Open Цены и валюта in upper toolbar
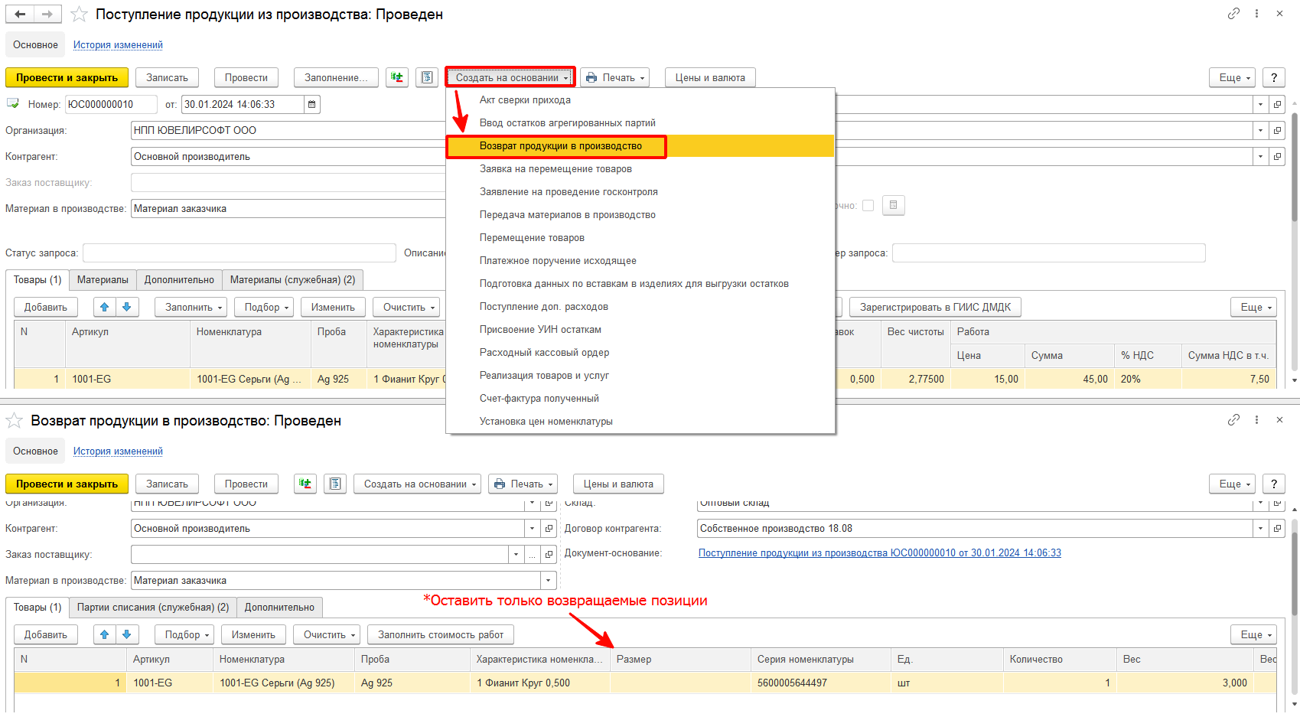This screenshot has width=1300, height=717. (710, 77)
